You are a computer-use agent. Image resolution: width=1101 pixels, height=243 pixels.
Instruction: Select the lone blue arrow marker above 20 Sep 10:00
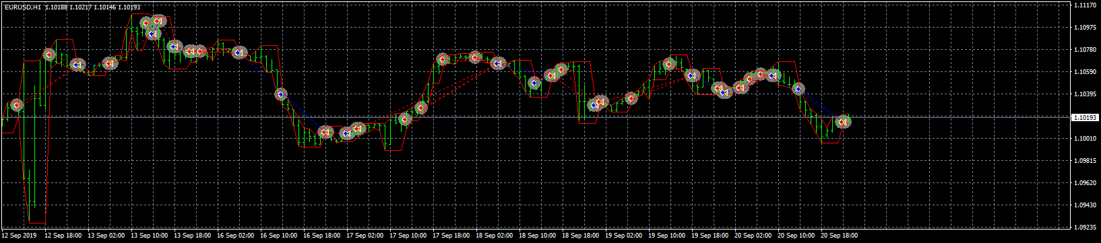tap(798, 88)
